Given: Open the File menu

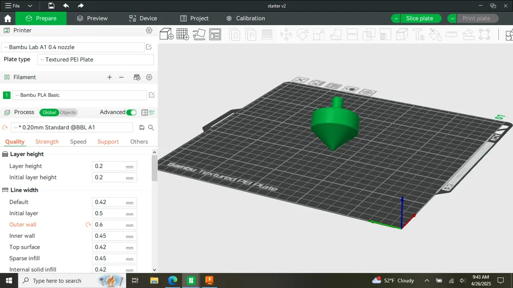Looking at the screenshot, I should tap(12, 6).
